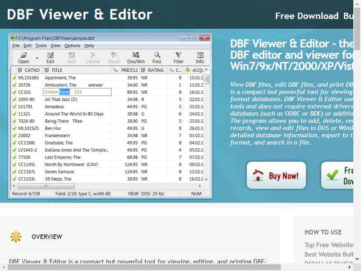Click the 'Frankenstein' title cell
The height and width of the screenshot is (271, 361).
coord(57,135)
